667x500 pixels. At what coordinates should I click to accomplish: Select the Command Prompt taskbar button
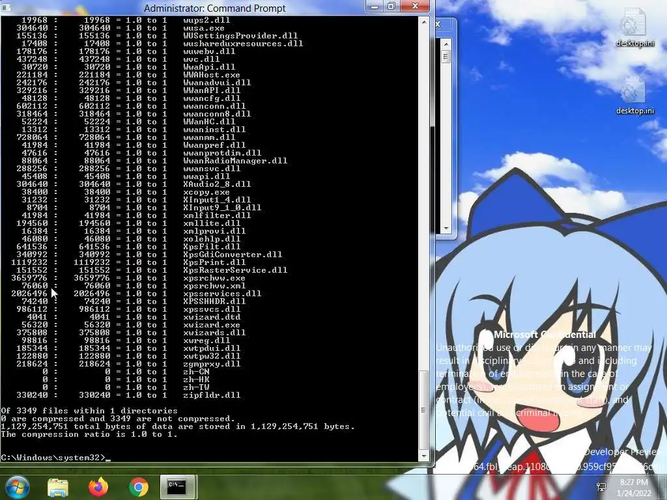click(x=177, y=487)
